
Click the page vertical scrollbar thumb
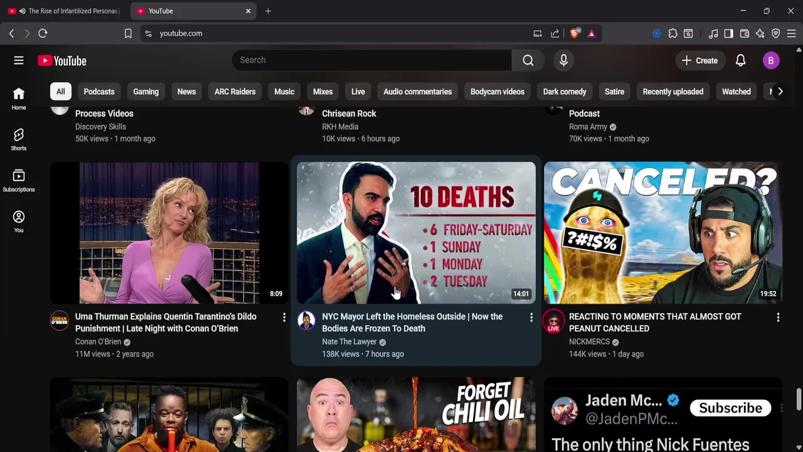pyautogui.click(x=799, y=399)
